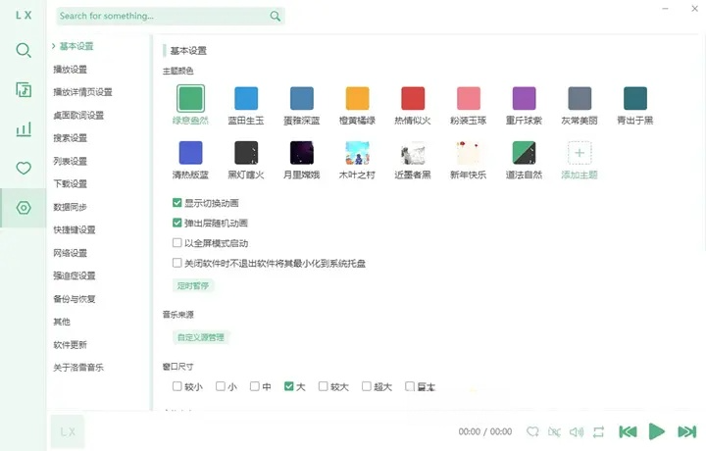Screen dimensions: 706x451
Task: Open the 关于洛雪音乐 section
Action: click(78, 368)
